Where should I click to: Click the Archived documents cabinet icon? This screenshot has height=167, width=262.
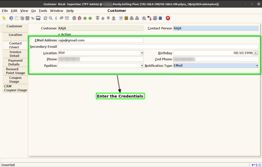[126, 18]
